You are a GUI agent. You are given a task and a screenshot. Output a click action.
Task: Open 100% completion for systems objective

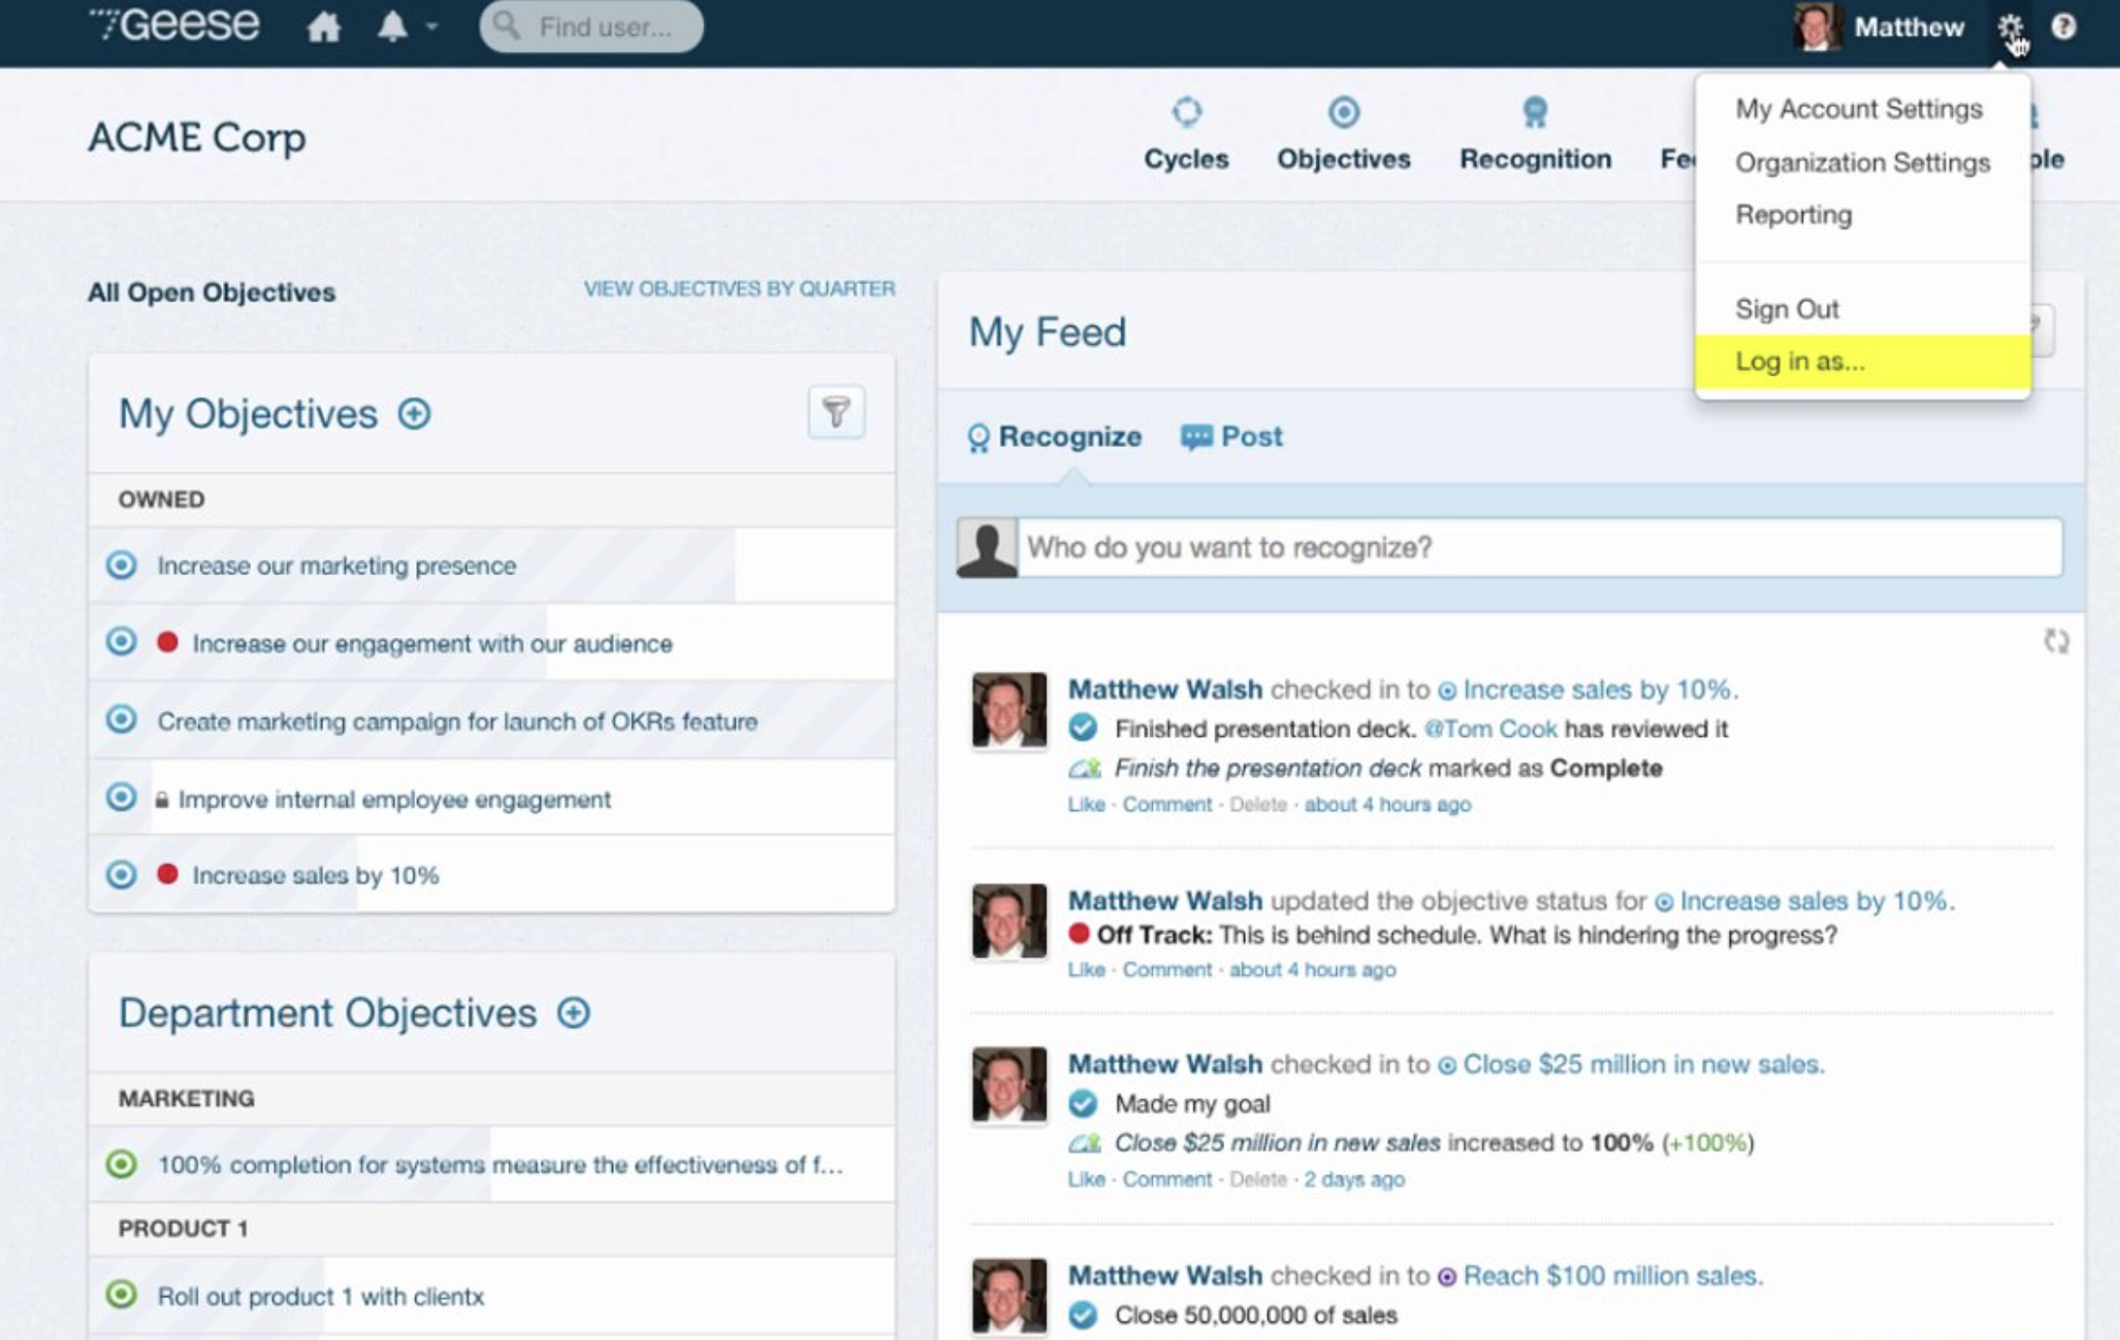tap(500, 1165)
